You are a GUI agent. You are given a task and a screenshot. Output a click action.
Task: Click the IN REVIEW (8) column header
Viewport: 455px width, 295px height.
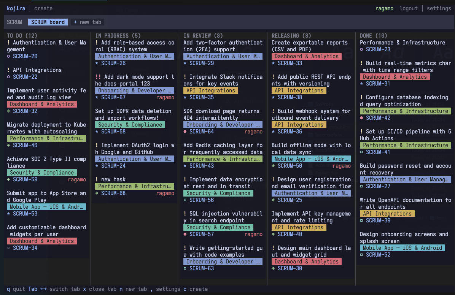click(203, 36)
